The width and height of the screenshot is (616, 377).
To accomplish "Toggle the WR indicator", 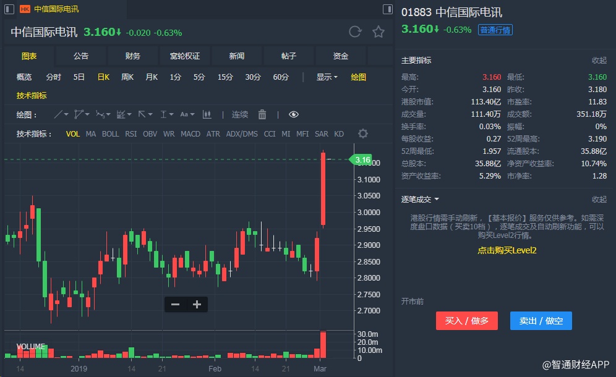I will [x=169, y=134].
